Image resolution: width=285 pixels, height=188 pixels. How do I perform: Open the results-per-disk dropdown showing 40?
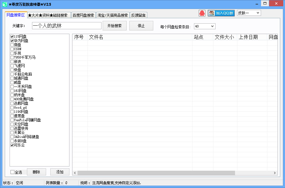point(204,26)
